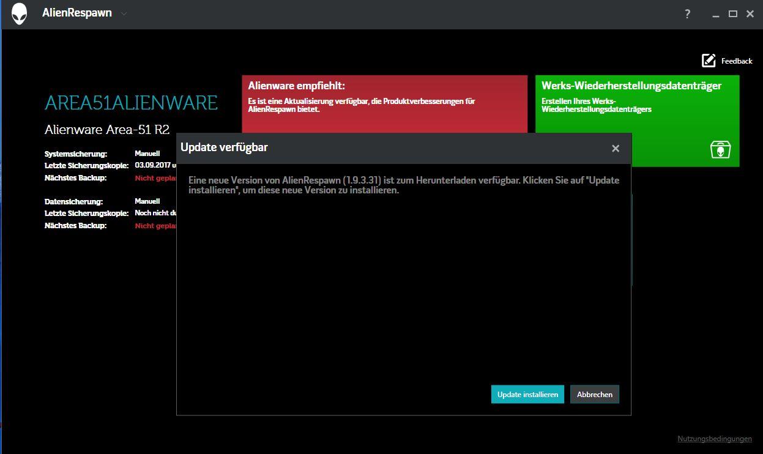The height and width of the screenshot is (454, 763).
Task: Expand the dropdown chevron beside AlienRespawn
Action: [124, 13]
